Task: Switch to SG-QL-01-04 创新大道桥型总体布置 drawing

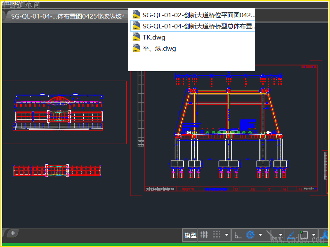Action: (198, 26)
